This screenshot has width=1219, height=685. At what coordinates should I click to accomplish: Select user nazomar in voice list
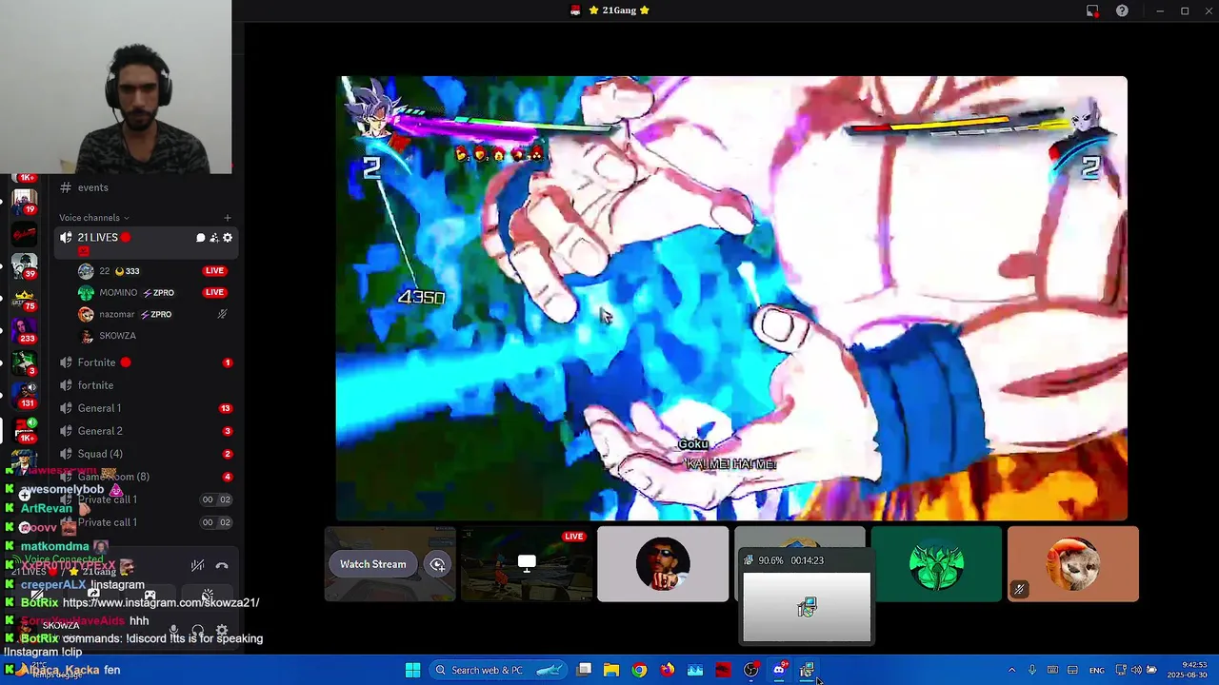click(152, 314)
